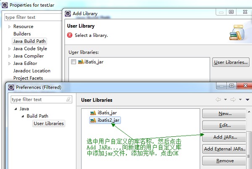
Task: Select Project Facets in Properties tree
Action: [x=28, y=78]
